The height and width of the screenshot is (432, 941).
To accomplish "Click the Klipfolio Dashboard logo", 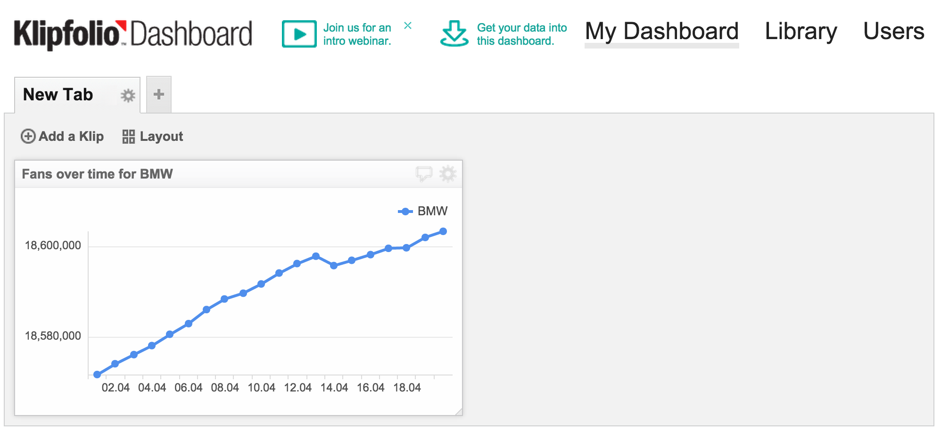I will 133,34.
